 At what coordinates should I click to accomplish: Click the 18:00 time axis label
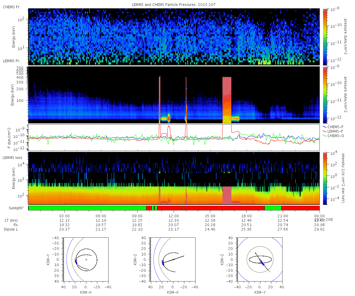(246, 216)
